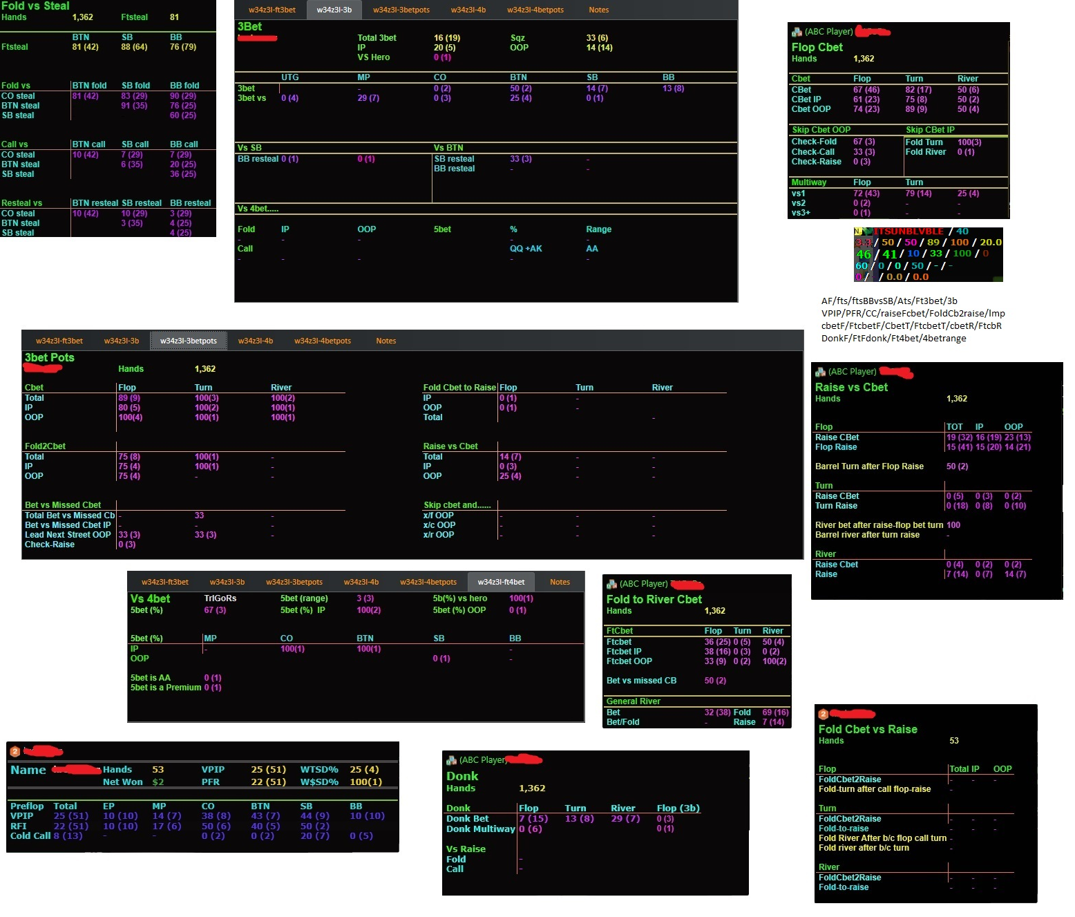The image size is (1075, 917).
Task: Click the 'TrlGoRs' text in Vs 4bet panel
Action: pyautogui.click(x=220, y=598)
